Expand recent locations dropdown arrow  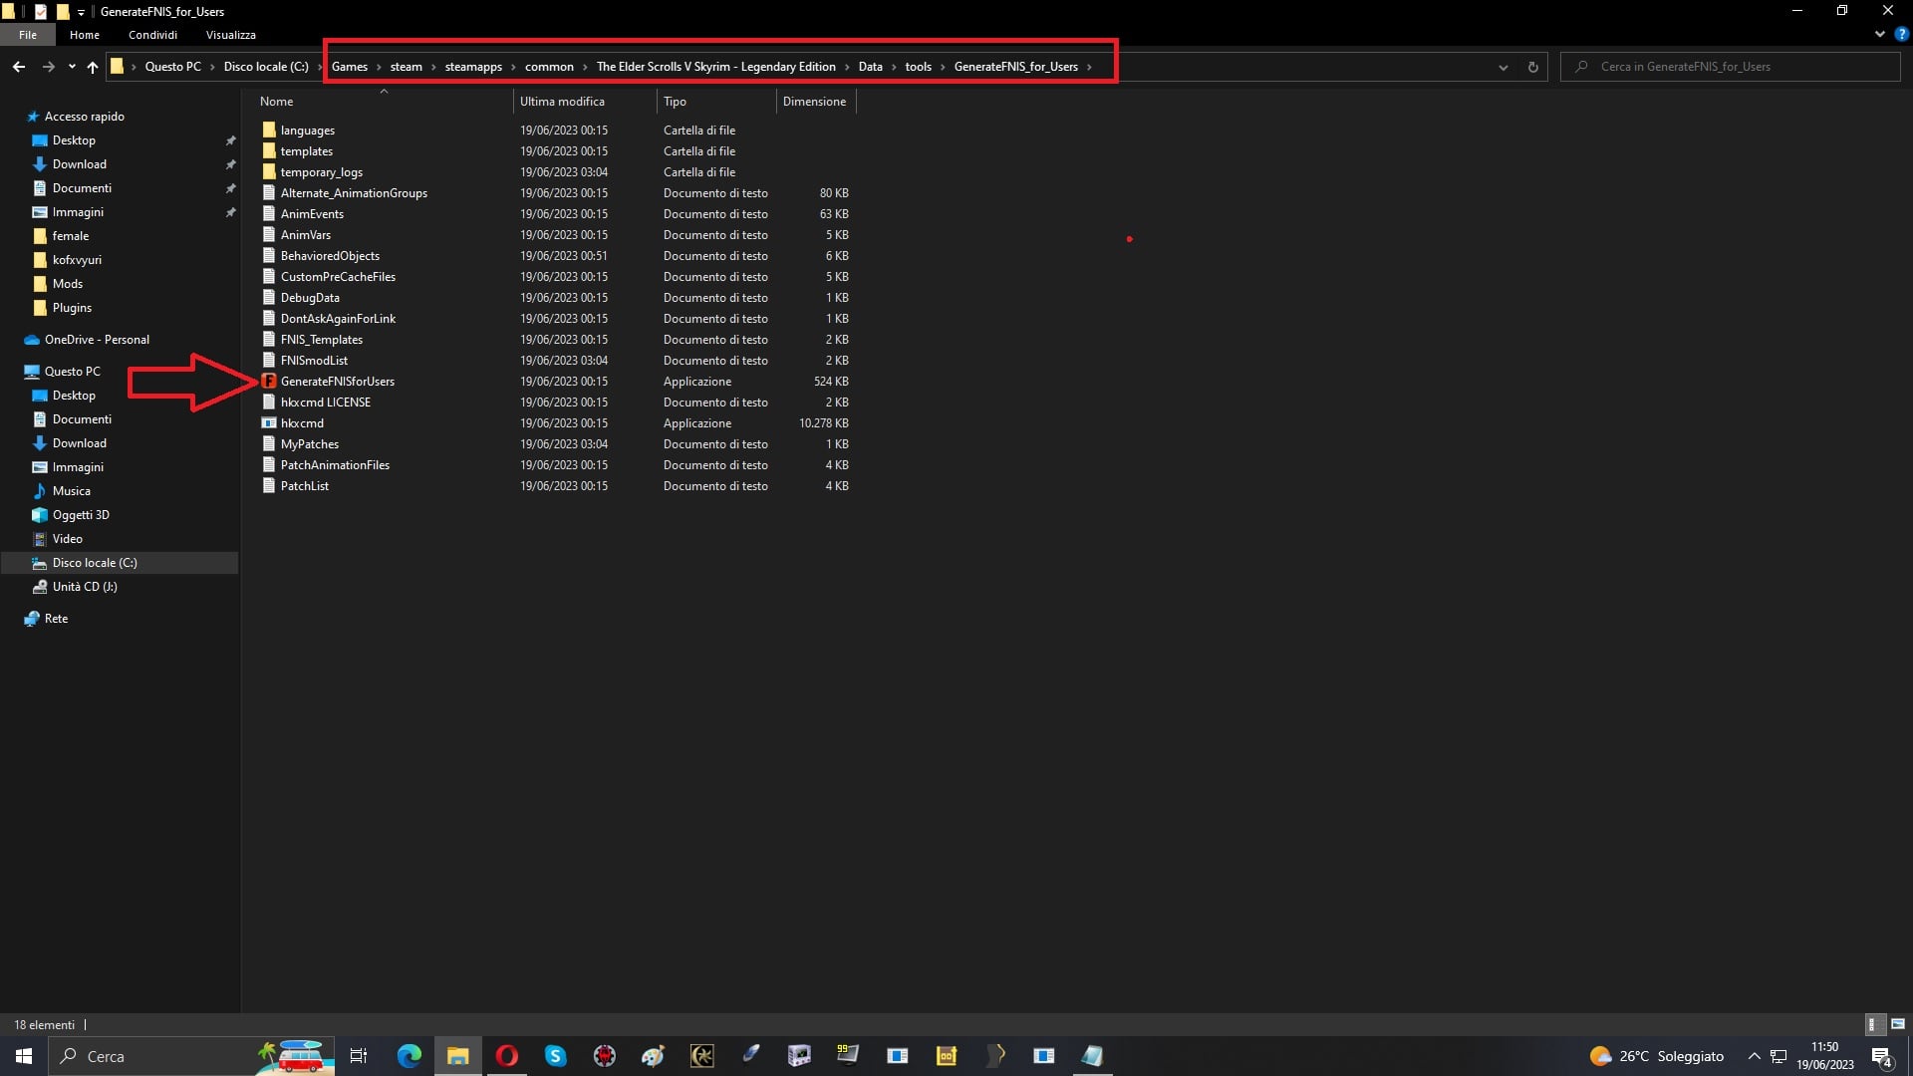(72, 67)
